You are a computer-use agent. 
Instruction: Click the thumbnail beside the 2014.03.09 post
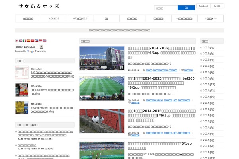22,90
